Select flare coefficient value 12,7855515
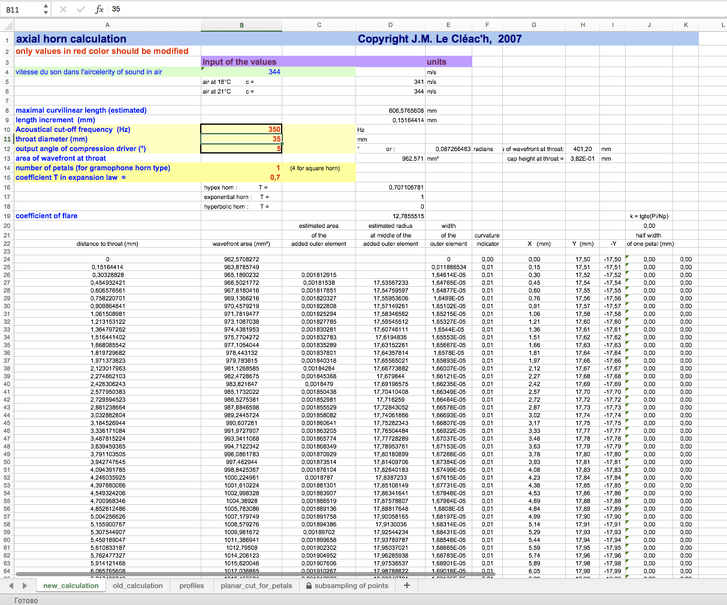This screenshot has width=727, height=605. (408, 216)
